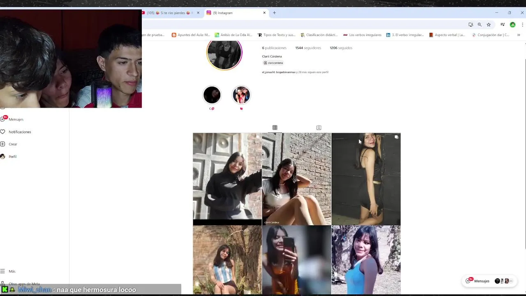Open the '3. El verbo: irregular' bookmark
The image size is (526, 296).
405,35
